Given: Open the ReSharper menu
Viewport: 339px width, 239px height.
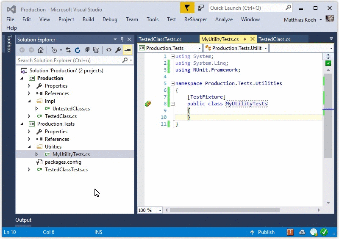Looking at the screenshot, I should click(195, 19).
